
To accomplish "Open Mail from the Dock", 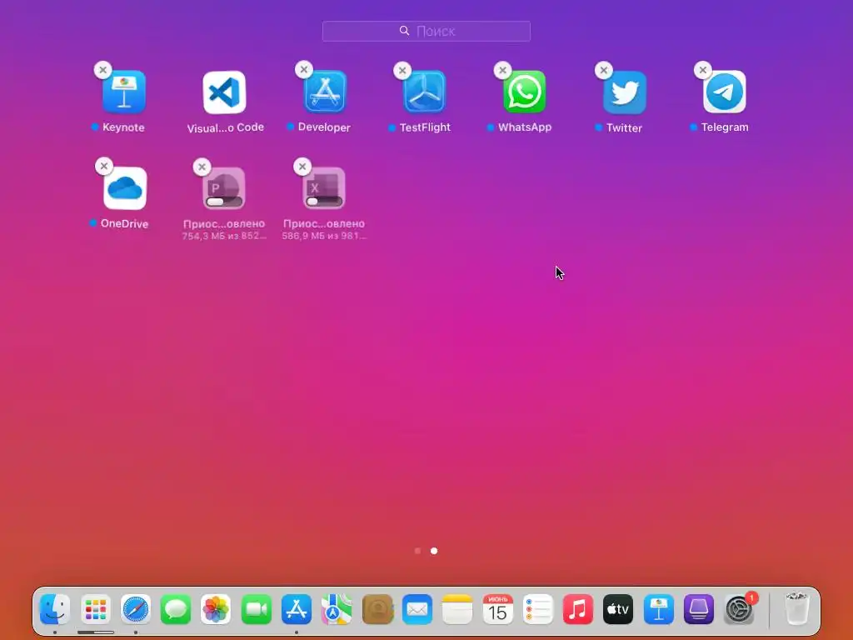I will click(417, 609).
